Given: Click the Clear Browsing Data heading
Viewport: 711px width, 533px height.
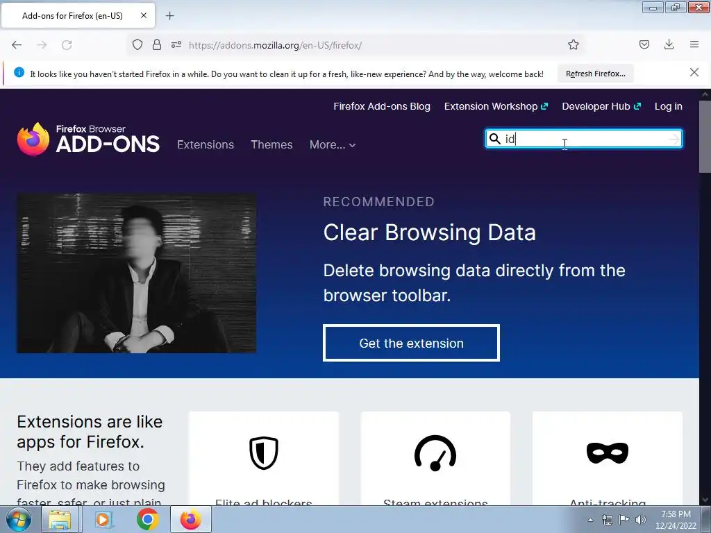Looking at the screenshot, I should point(429,232).
